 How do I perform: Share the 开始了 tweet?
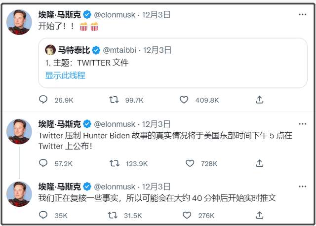[x=259, y=100]
